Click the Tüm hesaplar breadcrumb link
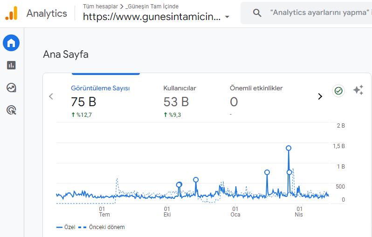Viewport: 372px width, 237px height. coord(100,7)
